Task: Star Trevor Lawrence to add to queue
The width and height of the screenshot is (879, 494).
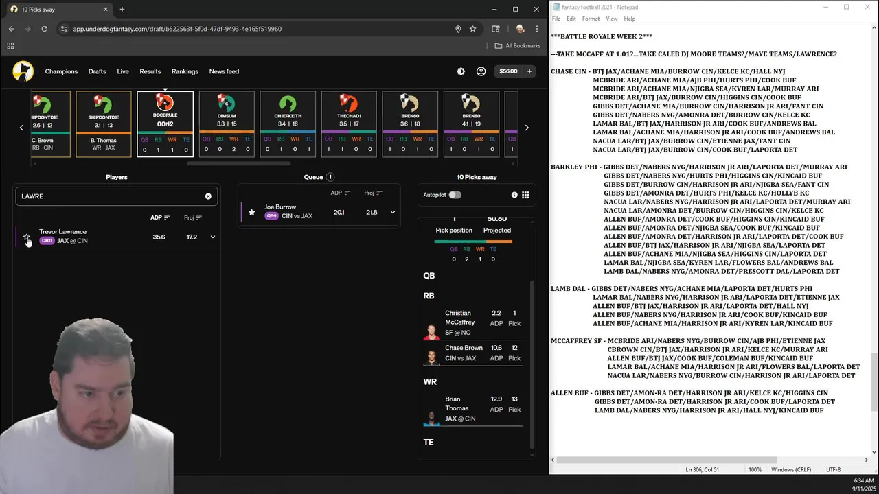Action: tap(27, 237)
